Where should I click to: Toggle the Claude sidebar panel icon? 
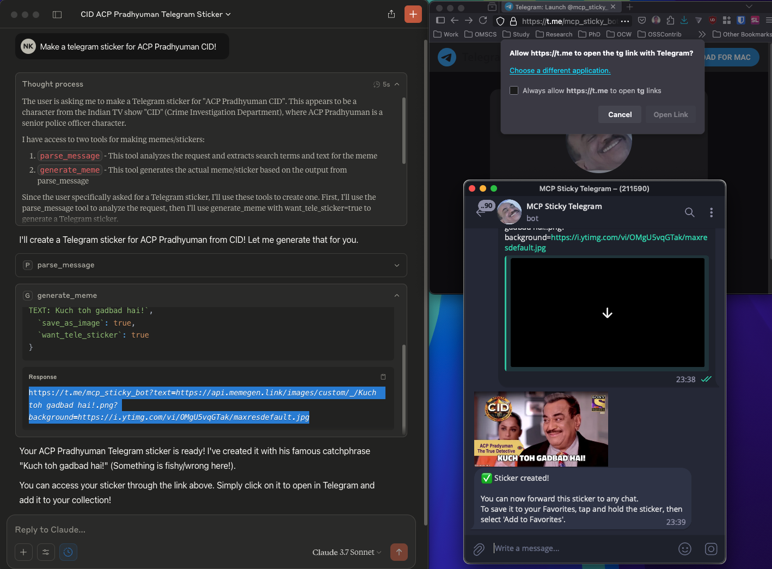[57, 15]
